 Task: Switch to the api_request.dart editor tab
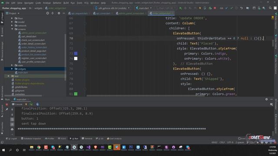(79, 13)
